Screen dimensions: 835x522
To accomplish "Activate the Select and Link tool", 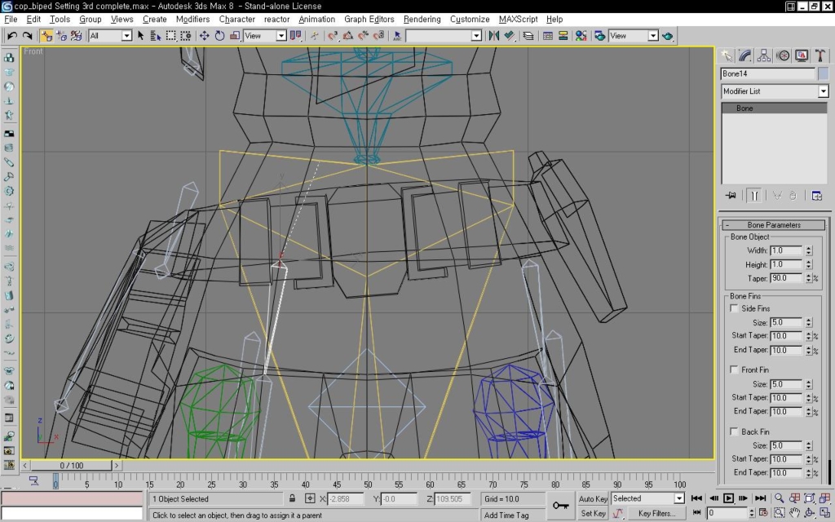I will click(46, 36).
